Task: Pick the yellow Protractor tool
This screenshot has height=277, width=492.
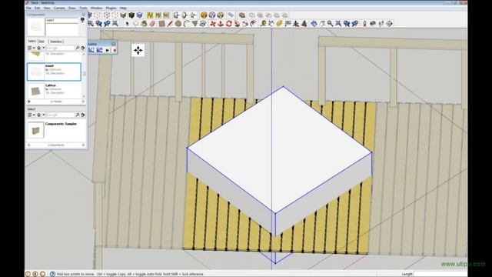Action: click(x=279, y=24)
